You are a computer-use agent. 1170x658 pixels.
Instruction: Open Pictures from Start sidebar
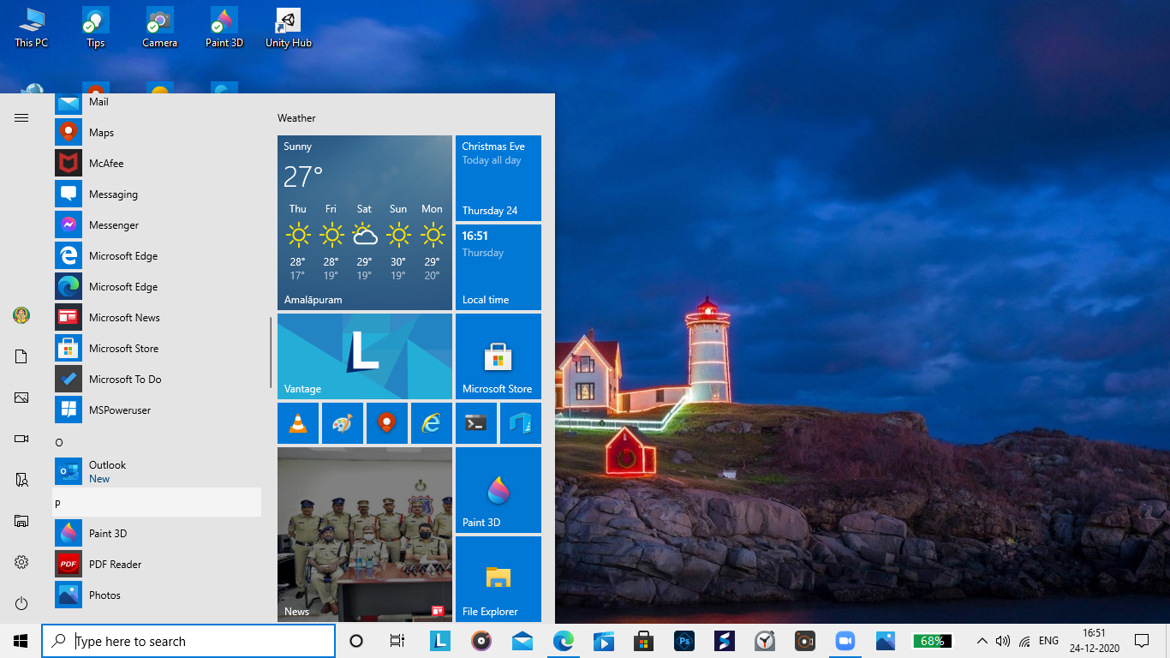coord(21,398)
